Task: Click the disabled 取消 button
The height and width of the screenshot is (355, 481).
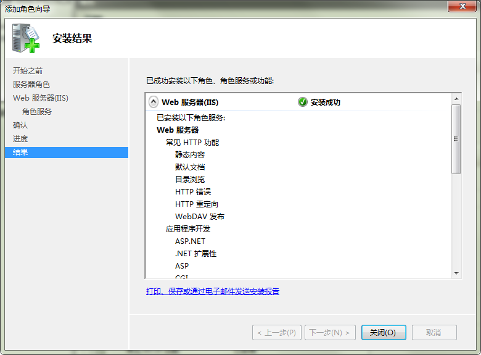Action: coord(434,332)
